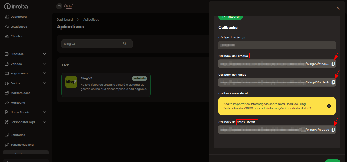Click the Marketplaces store icon
The height and width of the screenshot is (162, 347).
coord(7,93)
